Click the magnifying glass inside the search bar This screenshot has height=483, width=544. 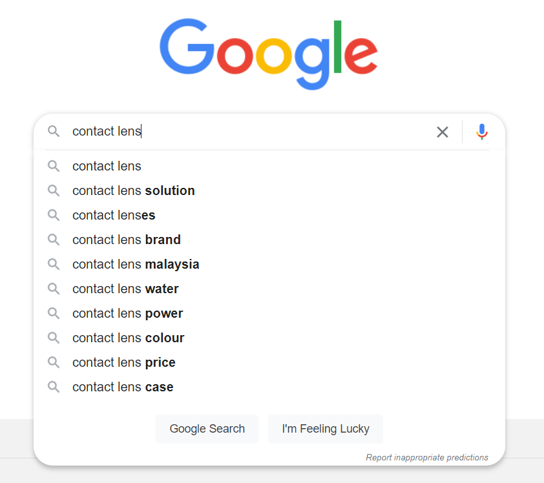point(54,131)
